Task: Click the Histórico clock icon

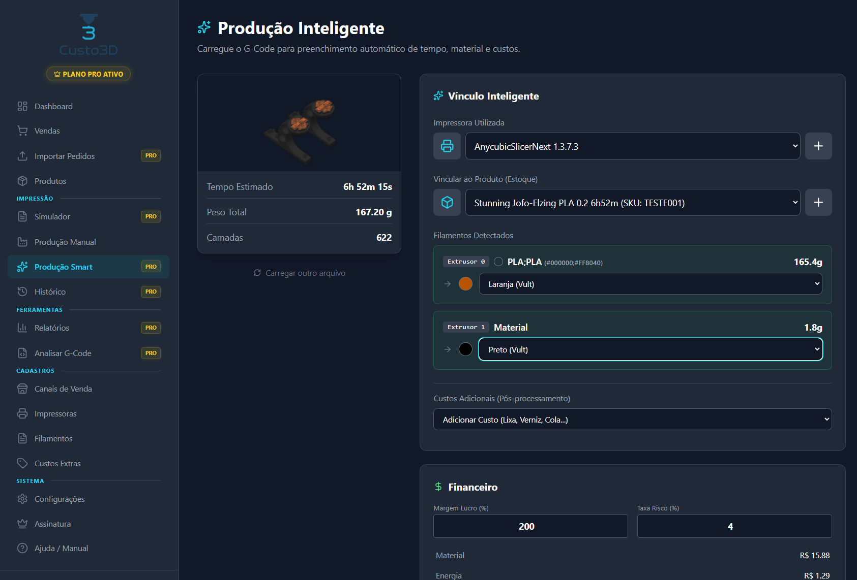Action: pyautogui.click(x=22, y=292)
